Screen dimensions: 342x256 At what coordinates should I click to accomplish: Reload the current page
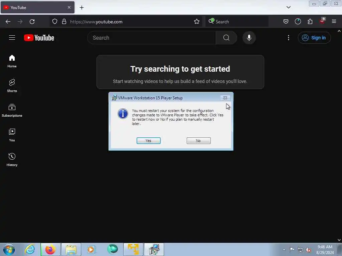pos(32,22)
